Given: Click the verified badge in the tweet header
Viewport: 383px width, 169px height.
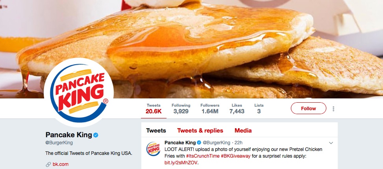Looking at the screenshot, I should click(199, 142).
